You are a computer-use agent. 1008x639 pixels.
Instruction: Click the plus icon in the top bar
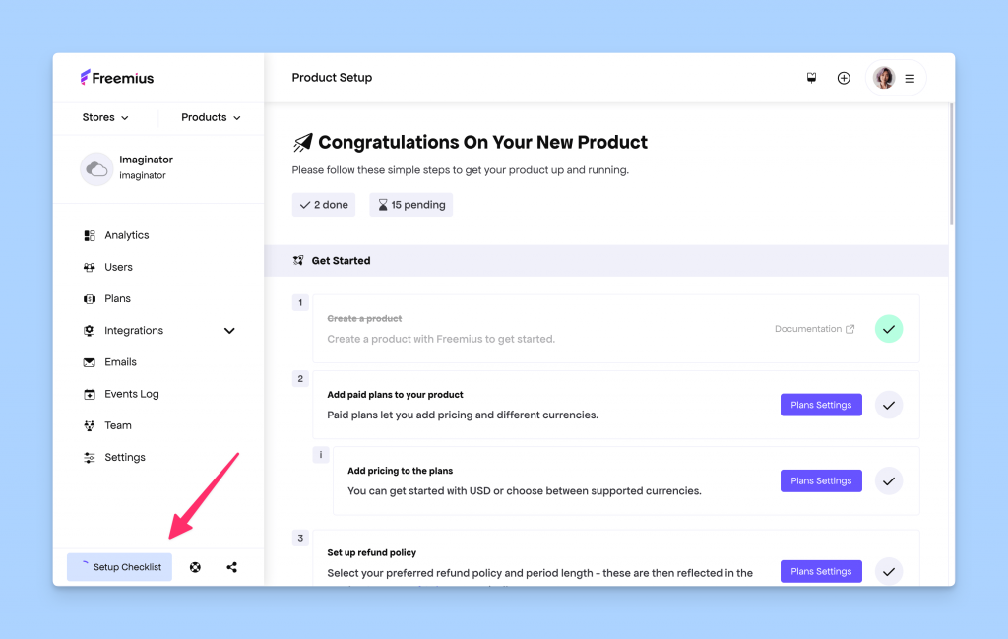pyautogui.click(x=844, y=77)
